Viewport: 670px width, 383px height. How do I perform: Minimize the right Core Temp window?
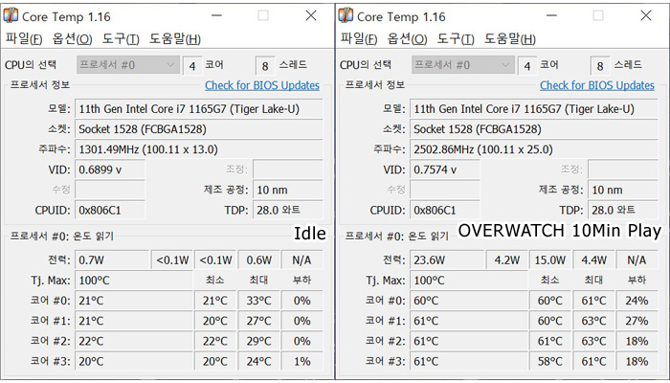click(x=552, y=16)
